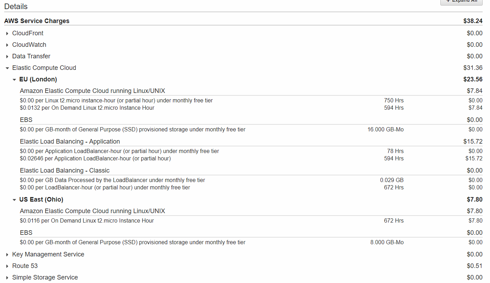Click the 16.000 GB-Mo usage value
490x283 pixels.
click(385, 130)
